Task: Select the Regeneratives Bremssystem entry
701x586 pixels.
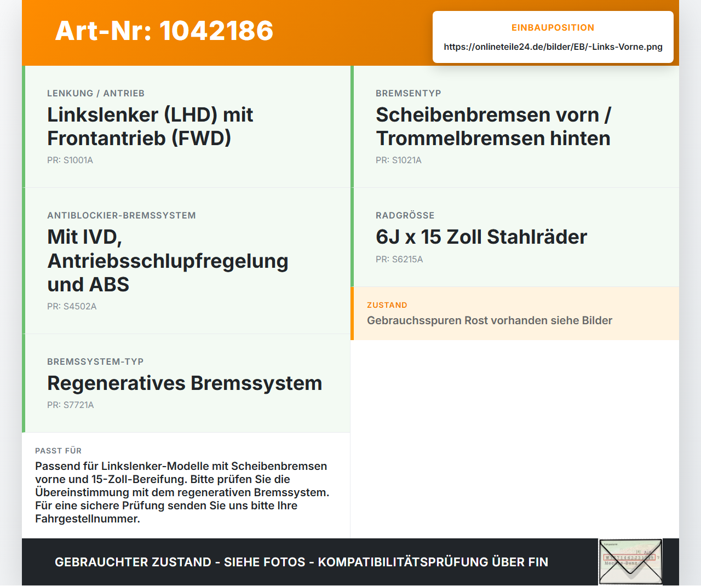Action: pyautogui.click(x=186, y=383)
